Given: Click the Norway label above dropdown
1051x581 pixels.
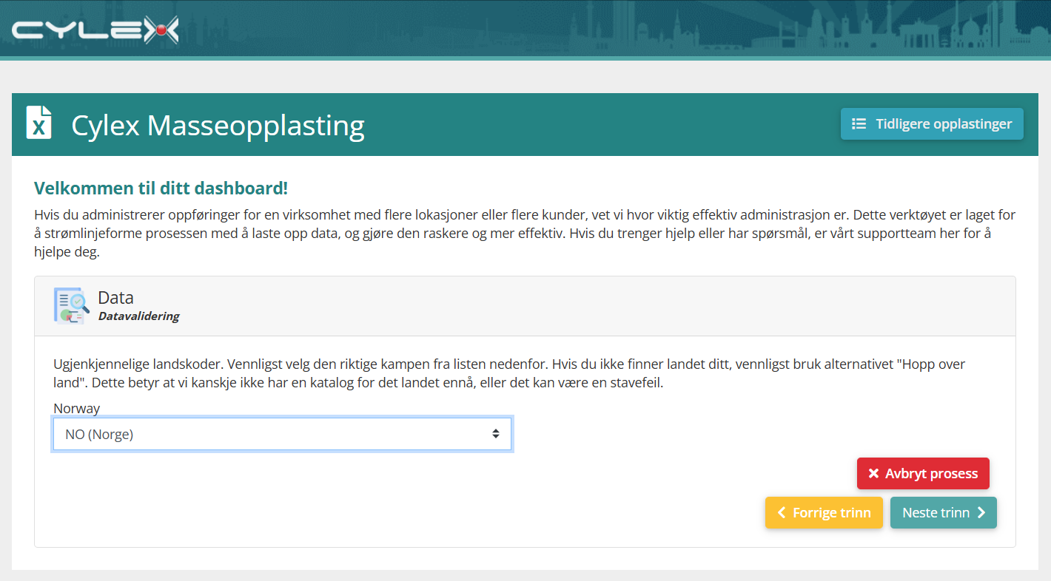Looking at the screenshot, I should click(x=76, y=408).
